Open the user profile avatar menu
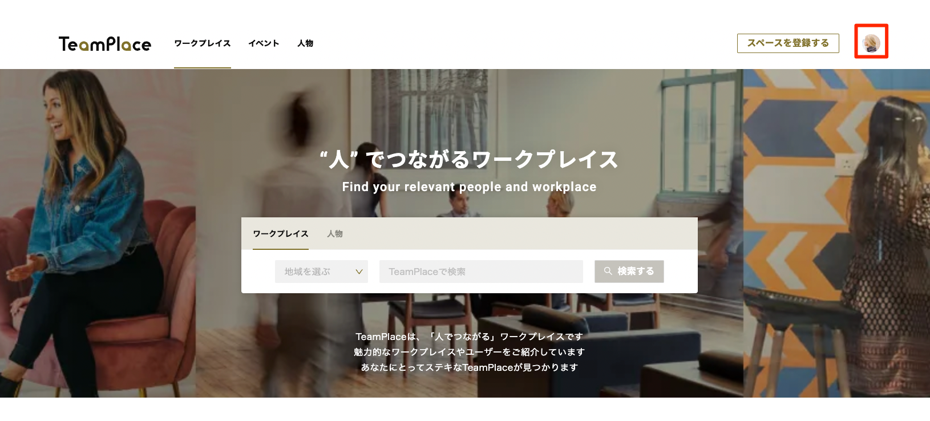930x421 pixels. point(871,43)
